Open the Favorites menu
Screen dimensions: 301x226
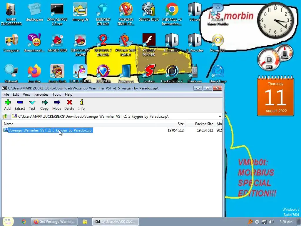pyautogui.click(x=41, y=94)
